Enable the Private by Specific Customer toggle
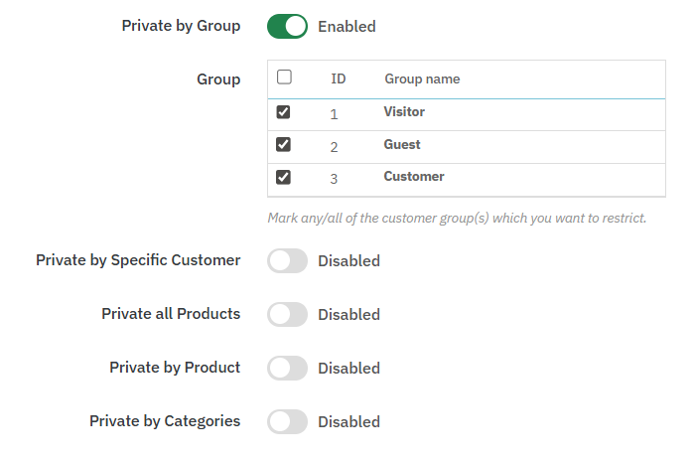The image size is (694, 462). click(287, 261)
